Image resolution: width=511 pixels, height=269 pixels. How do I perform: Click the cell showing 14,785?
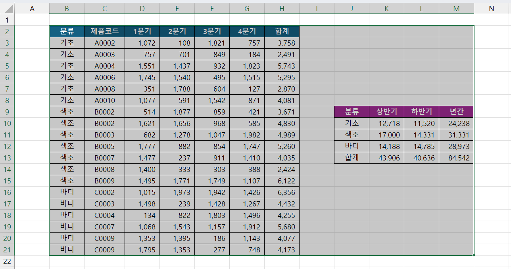click(421, 146)
